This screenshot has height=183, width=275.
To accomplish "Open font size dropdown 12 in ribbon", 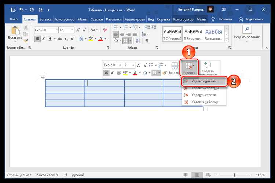I will pos(72,30).
